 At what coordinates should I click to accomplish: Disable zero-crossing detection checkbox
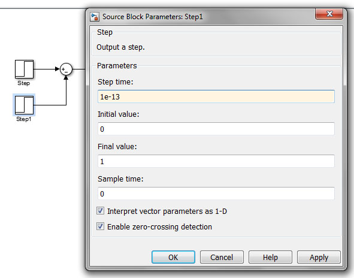[100, 226]
